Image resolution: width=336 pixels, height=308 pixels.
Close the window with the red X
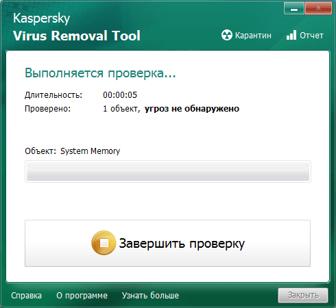pyautogui.click(x=318, y=9)
